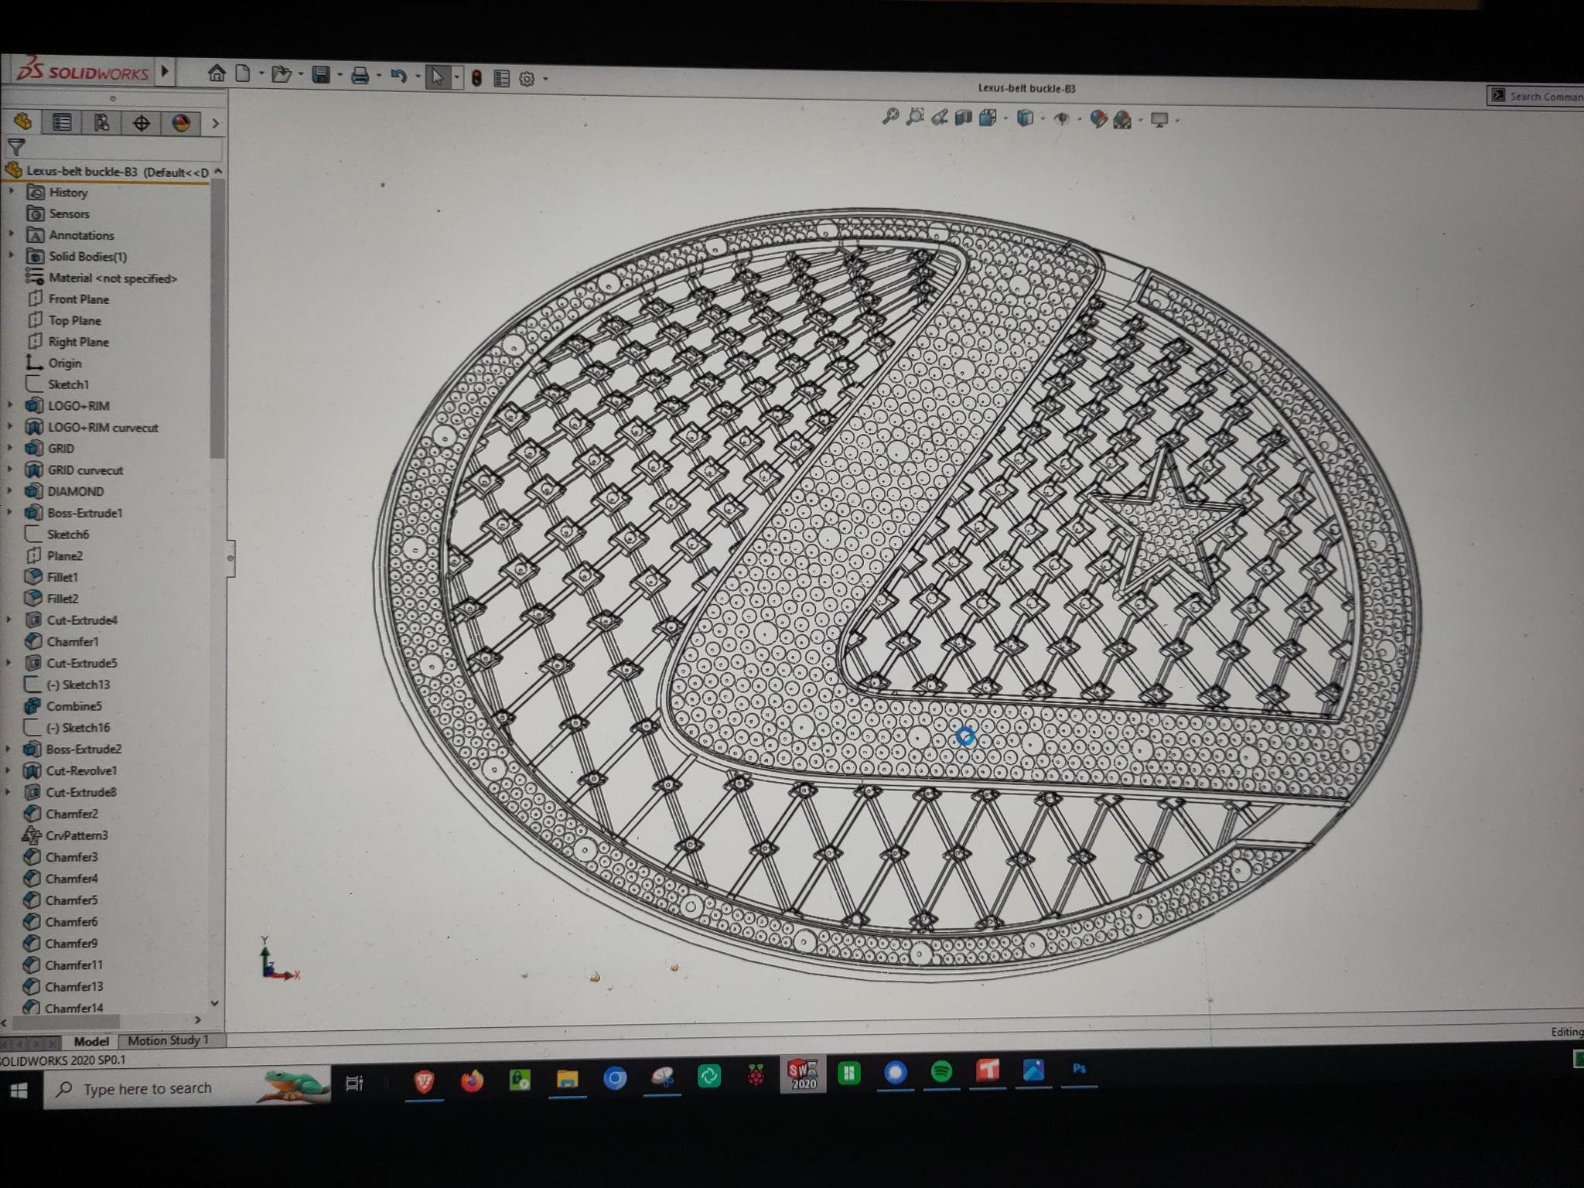The width and height of the screenshot is (1584, 1188).
Task: Create a new document with New icon
Action: coord(243,73)
